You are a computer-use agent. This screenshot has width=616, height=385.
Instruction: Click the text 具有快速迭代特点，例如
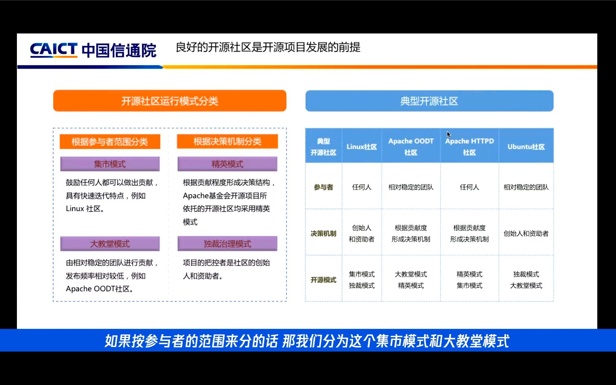(x=106, y=196)
